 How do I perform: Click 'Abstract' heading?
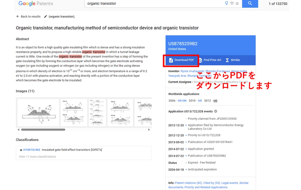coord(22,39)
